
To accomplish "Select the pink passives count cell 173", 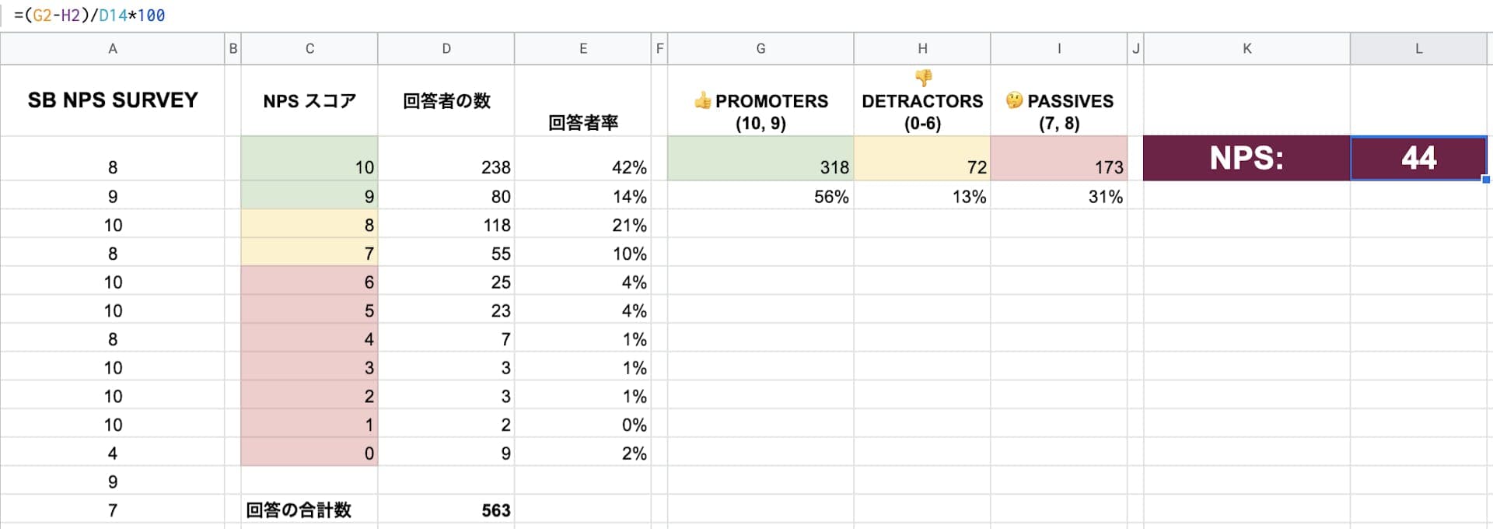I will tap(1059, 159).
